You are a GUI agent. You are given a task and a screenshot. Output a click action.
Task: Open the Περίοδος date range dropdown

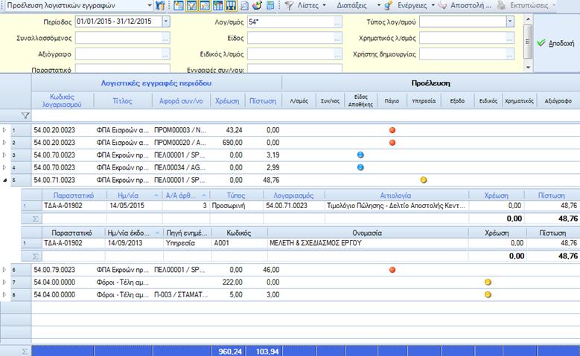(166, 22)
